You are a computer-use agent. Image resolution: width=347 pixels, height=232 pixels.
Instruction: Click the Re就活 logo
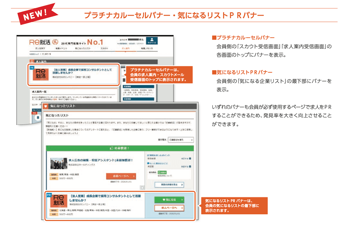(x=36, y=42)
